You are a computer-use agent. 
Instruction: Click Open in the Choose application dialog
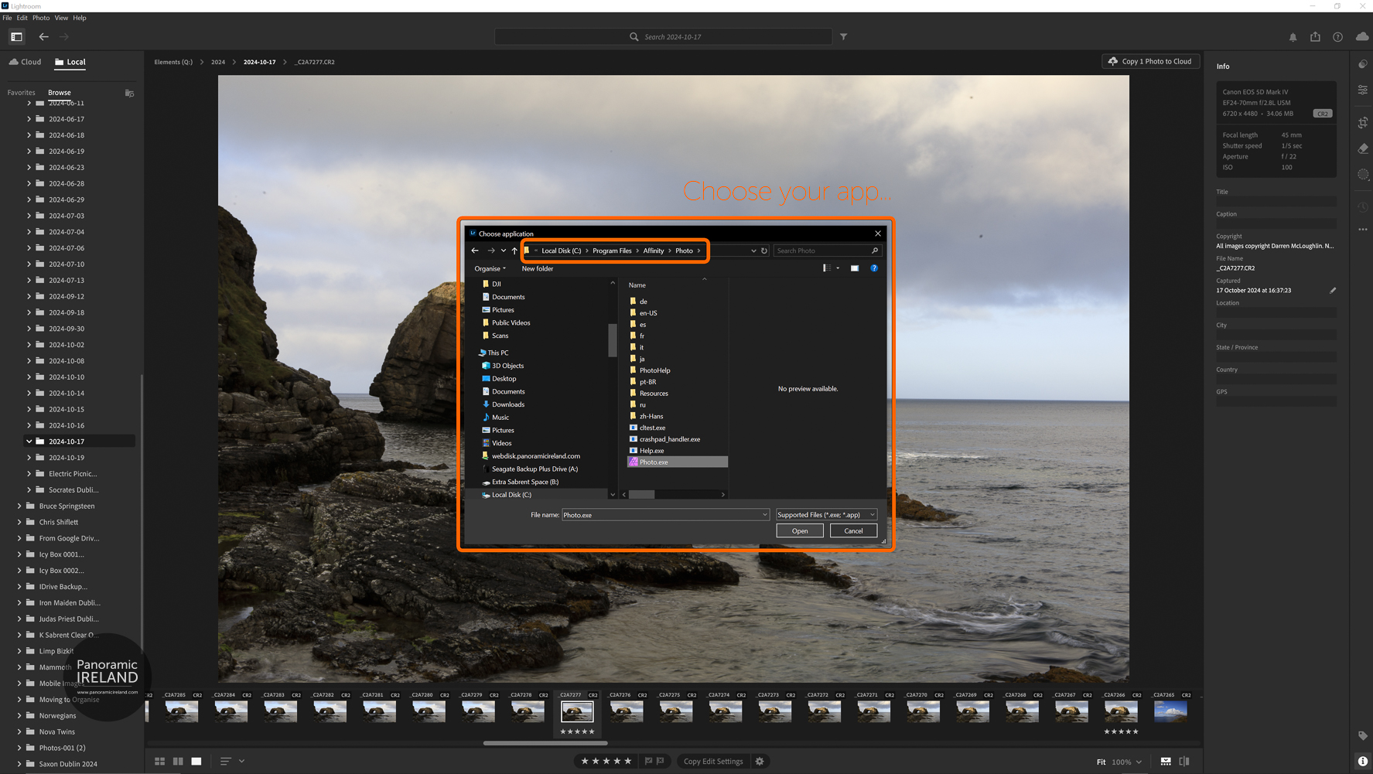pyautogui.click(x=800, y=530)
